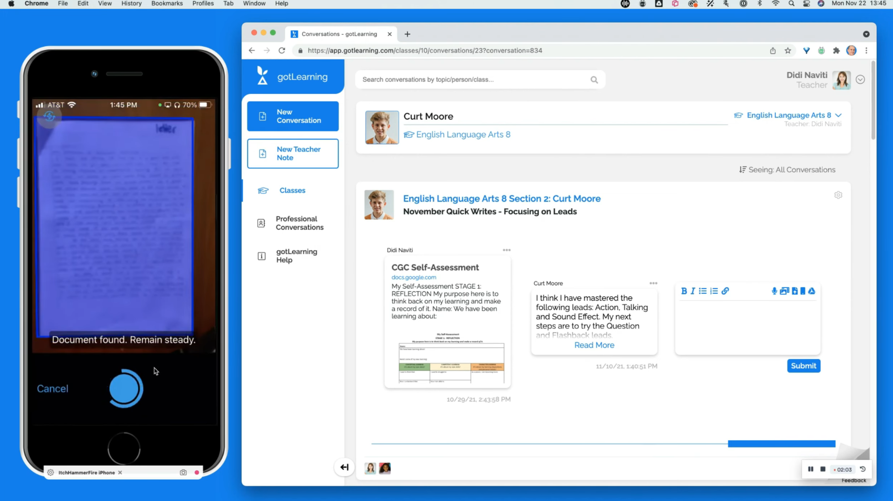Create a New Teacher Note
893x501 pixels.
293,154
